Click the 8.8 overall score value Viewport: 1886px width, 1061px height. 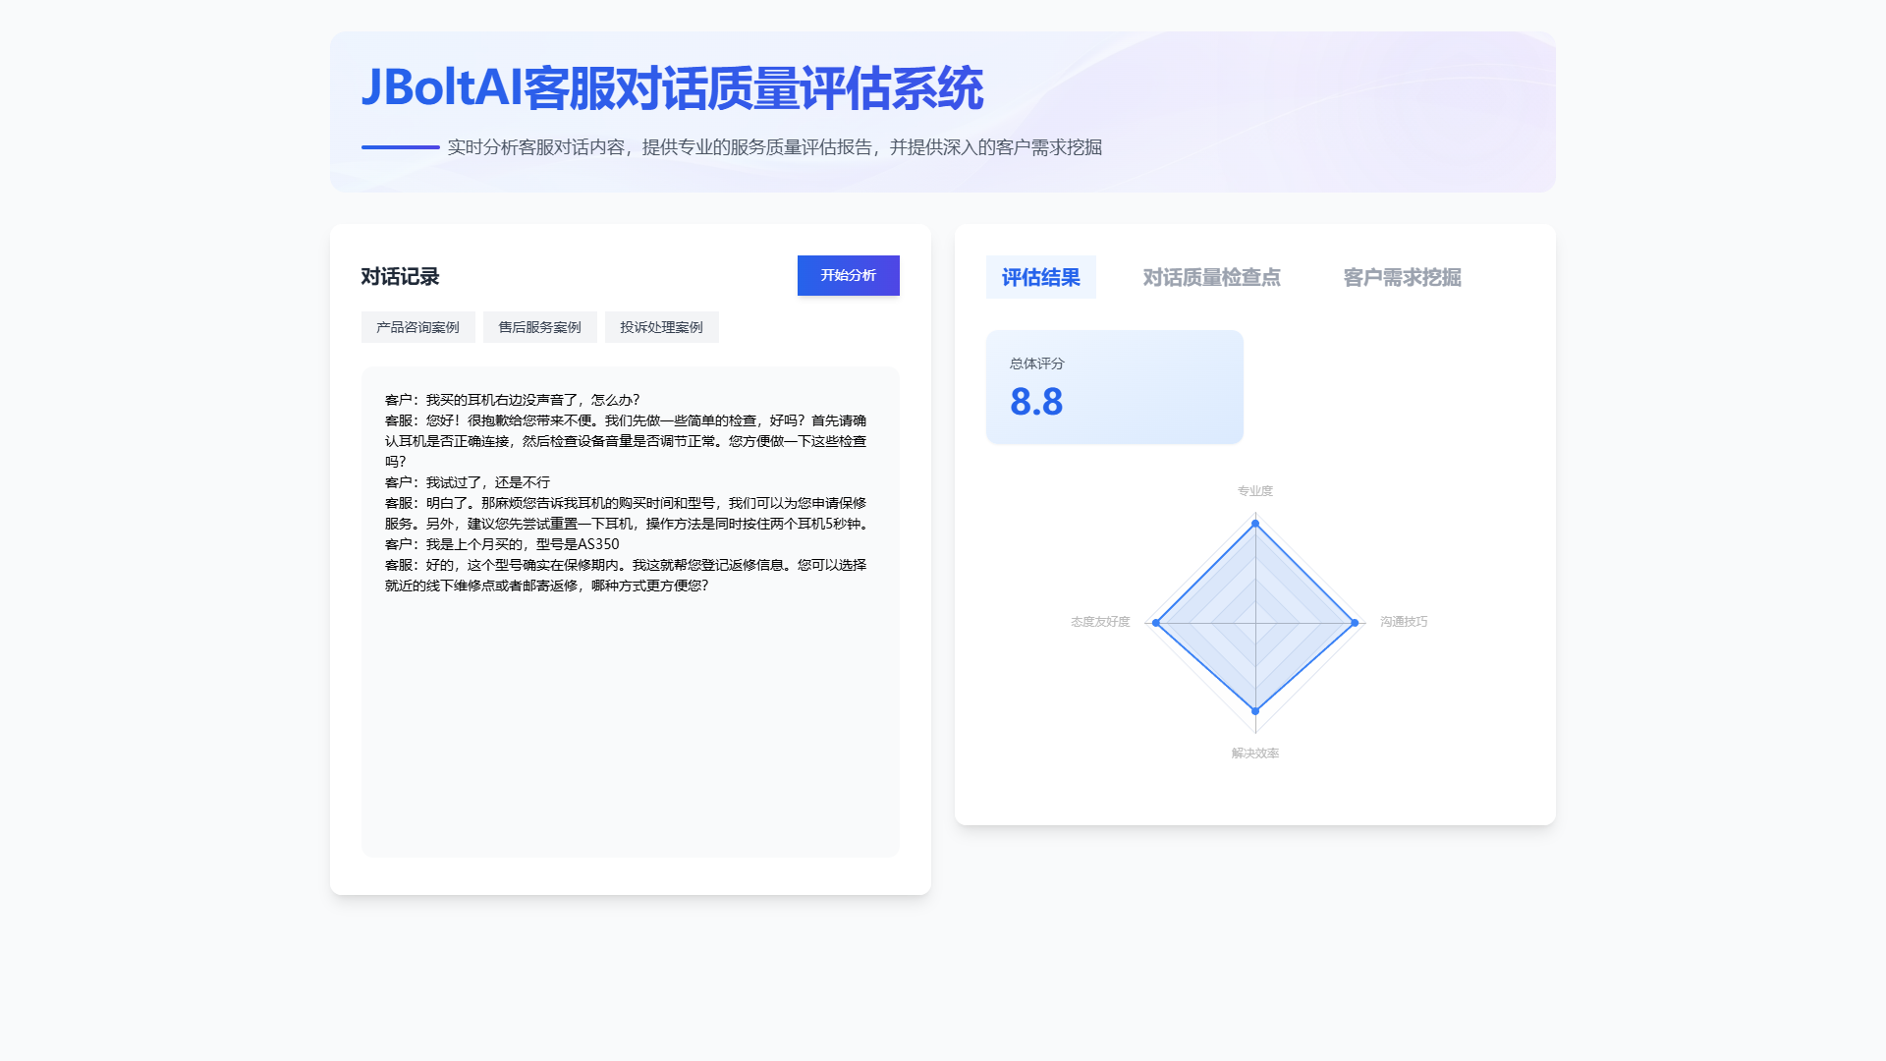click(x=1036, y=402)
